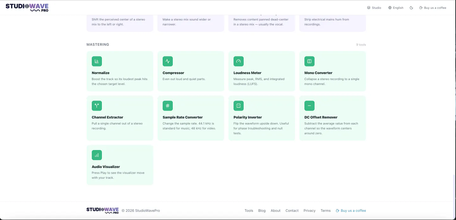Go to Tools in the footer
The height and width of the screenshot is (220, 456).
pos(249,211)
